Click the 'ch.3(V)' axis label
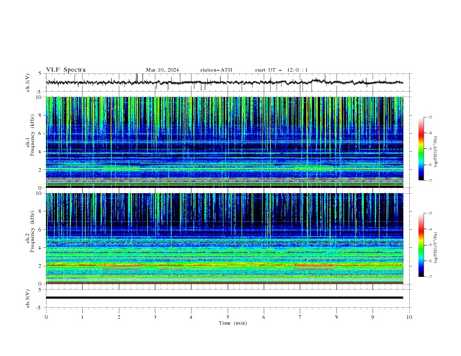The image size is (461, 356). (28, 298)
